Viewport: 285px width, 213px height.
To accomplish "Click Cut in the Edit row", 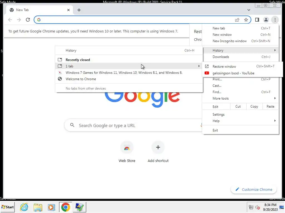I will [238, 106].
